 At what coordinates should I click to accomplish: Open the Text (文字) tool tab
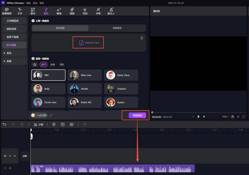point(20,11)
